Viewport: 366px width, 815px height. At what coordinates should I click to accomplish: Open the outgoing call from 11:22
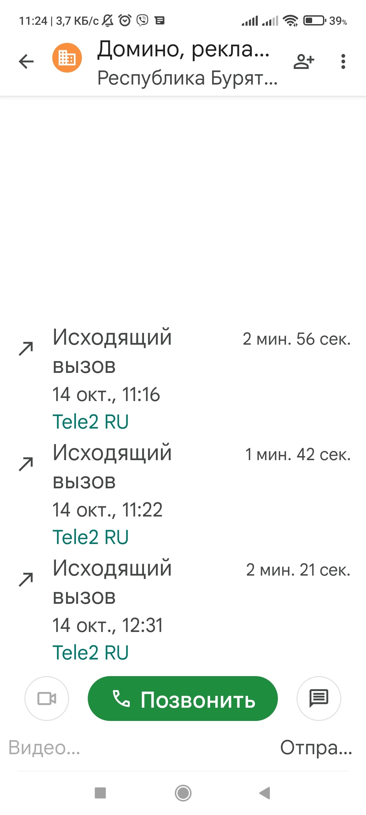click(x=183, y=494)
